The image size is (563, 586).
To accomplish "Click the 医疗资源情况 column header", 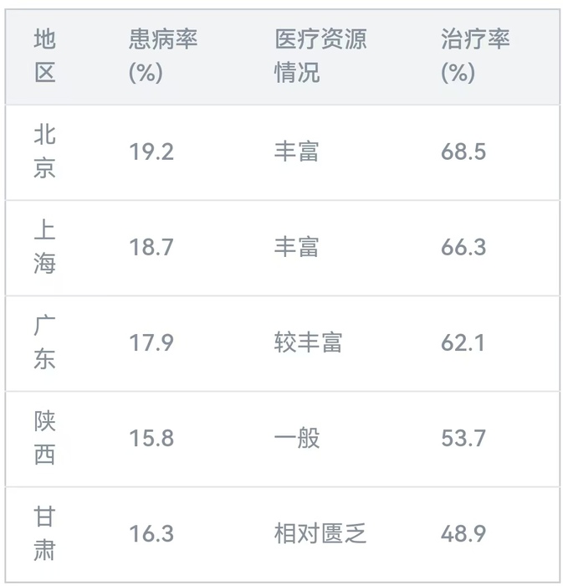I will [x=320, y=56].
